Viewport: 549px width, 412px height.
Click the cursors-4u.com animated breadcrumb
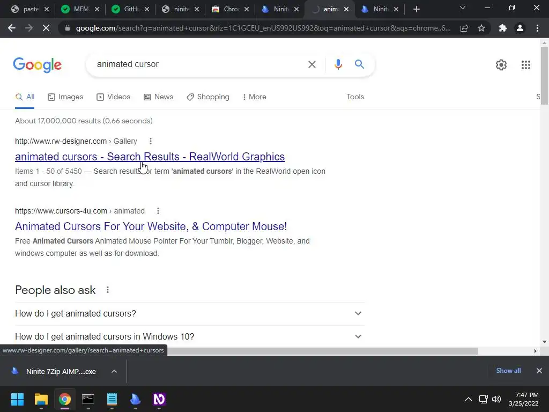[80, 211]
